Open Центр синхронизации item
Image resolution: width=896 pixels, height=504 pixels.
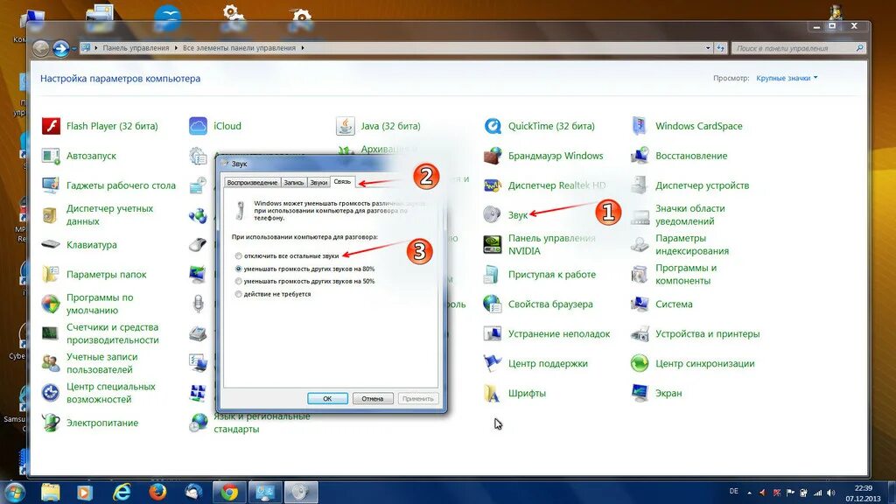pos(693,363)
